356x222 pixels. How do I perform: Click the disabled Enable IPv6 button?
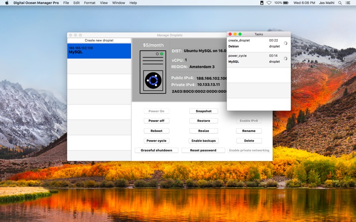pos(249,121)
